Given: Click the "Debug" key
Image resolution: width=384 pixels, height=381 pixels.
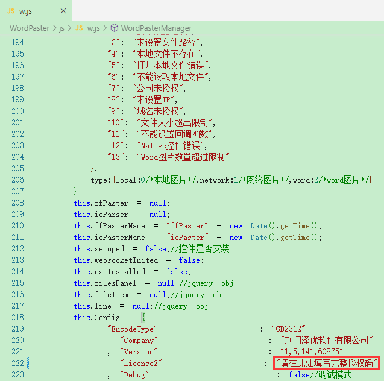Looking at the screenshot, I should tap(134, 375).
